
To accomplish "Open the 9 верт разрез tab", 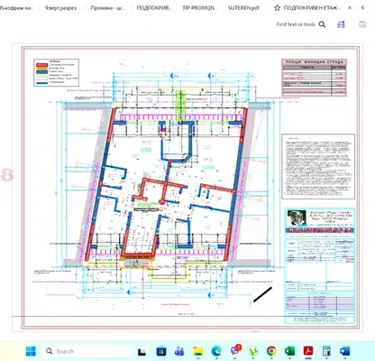I will (63, 8).
